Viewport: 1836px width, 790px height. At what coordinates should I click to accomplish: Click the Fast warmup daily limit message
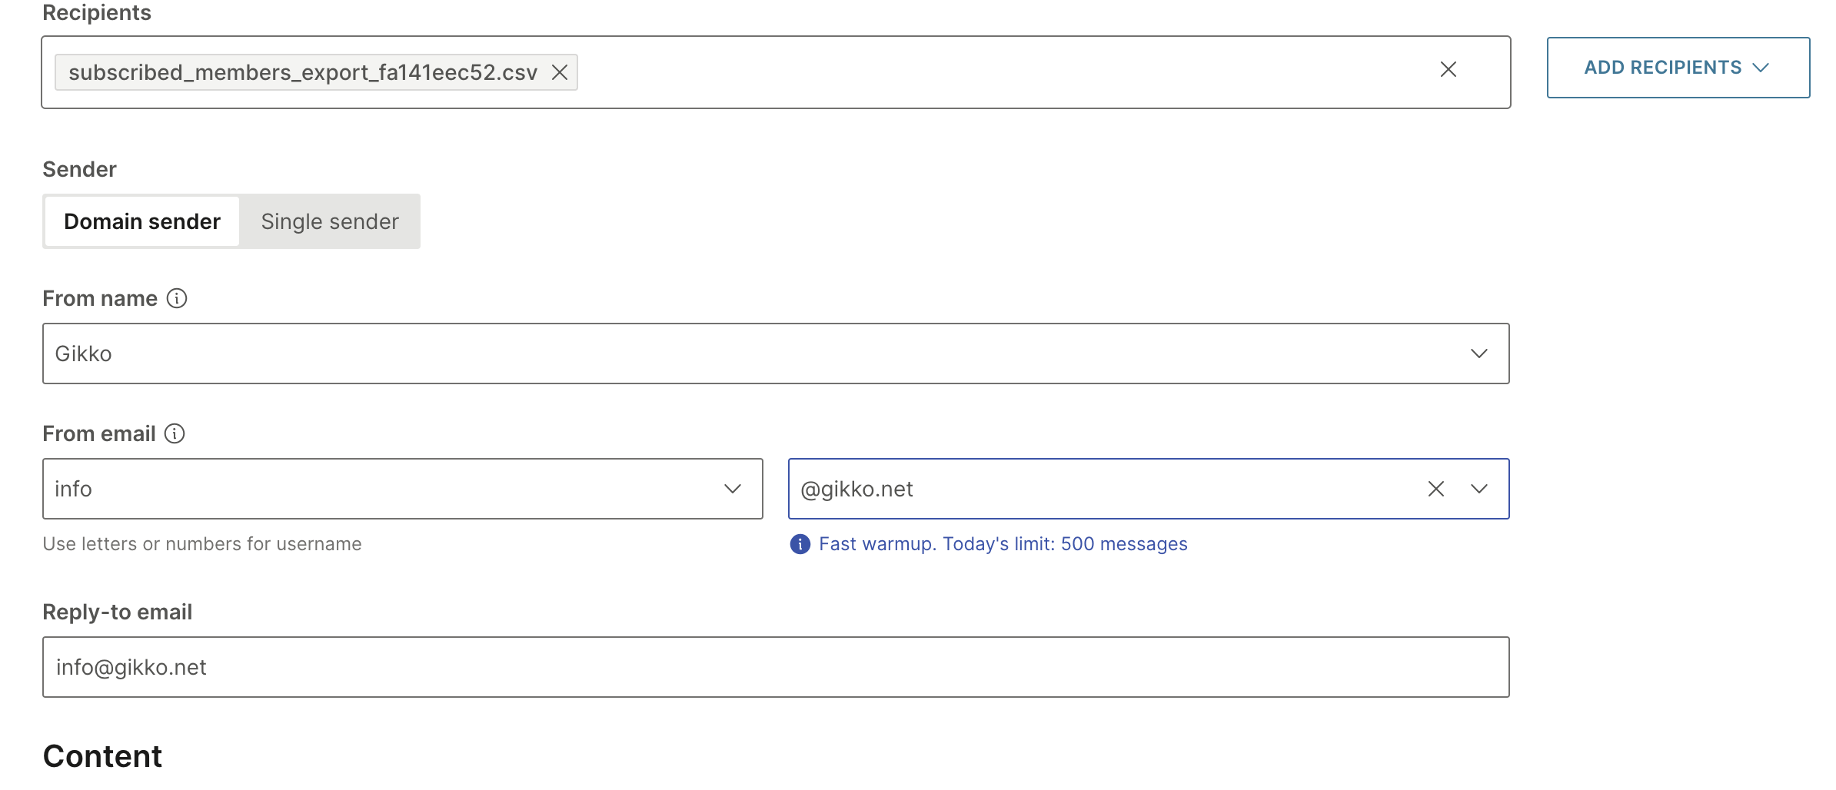1003,544
